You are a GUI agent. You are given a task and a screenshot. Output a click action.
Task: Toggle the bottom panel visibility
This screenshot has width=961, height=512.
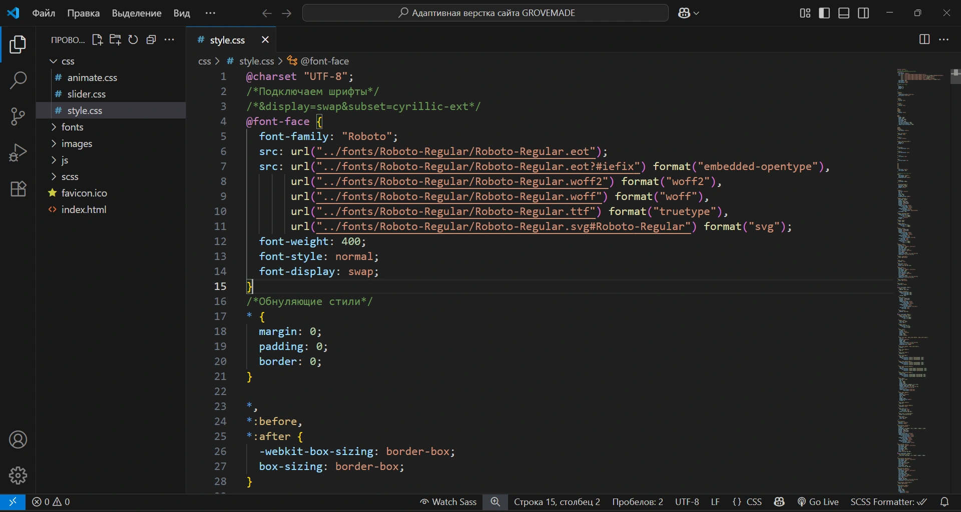844,13
